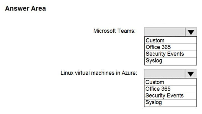Select Office 365 for Linux virtual machines
Screen dimensions: 202x114
click(x=170, y=89)
